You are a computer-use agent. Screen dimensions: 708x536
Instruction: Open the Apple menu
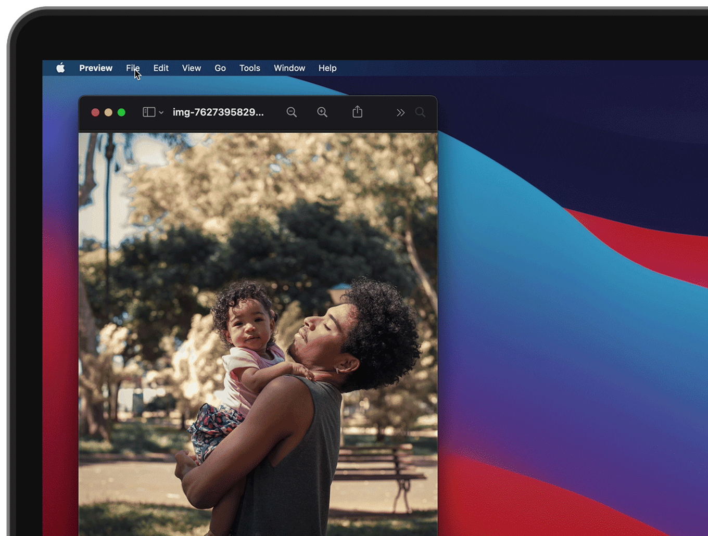coord(60,68)
